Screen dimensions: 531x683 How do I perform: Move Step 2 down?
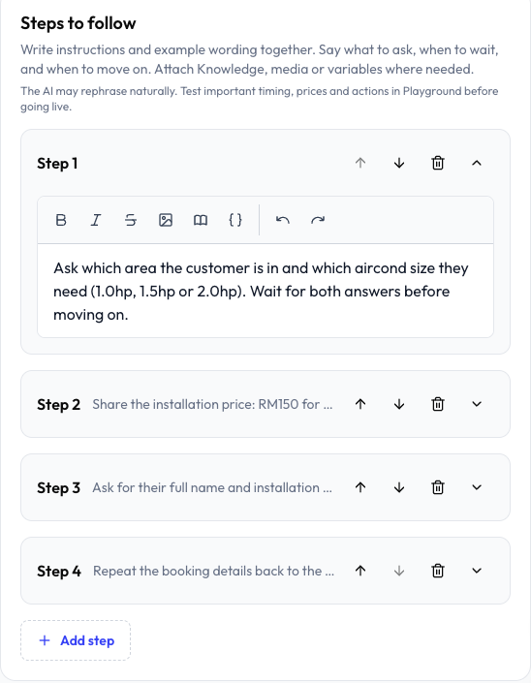399,404
